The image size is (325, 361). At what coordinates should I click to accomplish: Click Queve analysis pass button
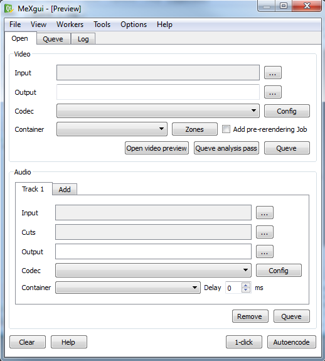click(x=226, y=148)
